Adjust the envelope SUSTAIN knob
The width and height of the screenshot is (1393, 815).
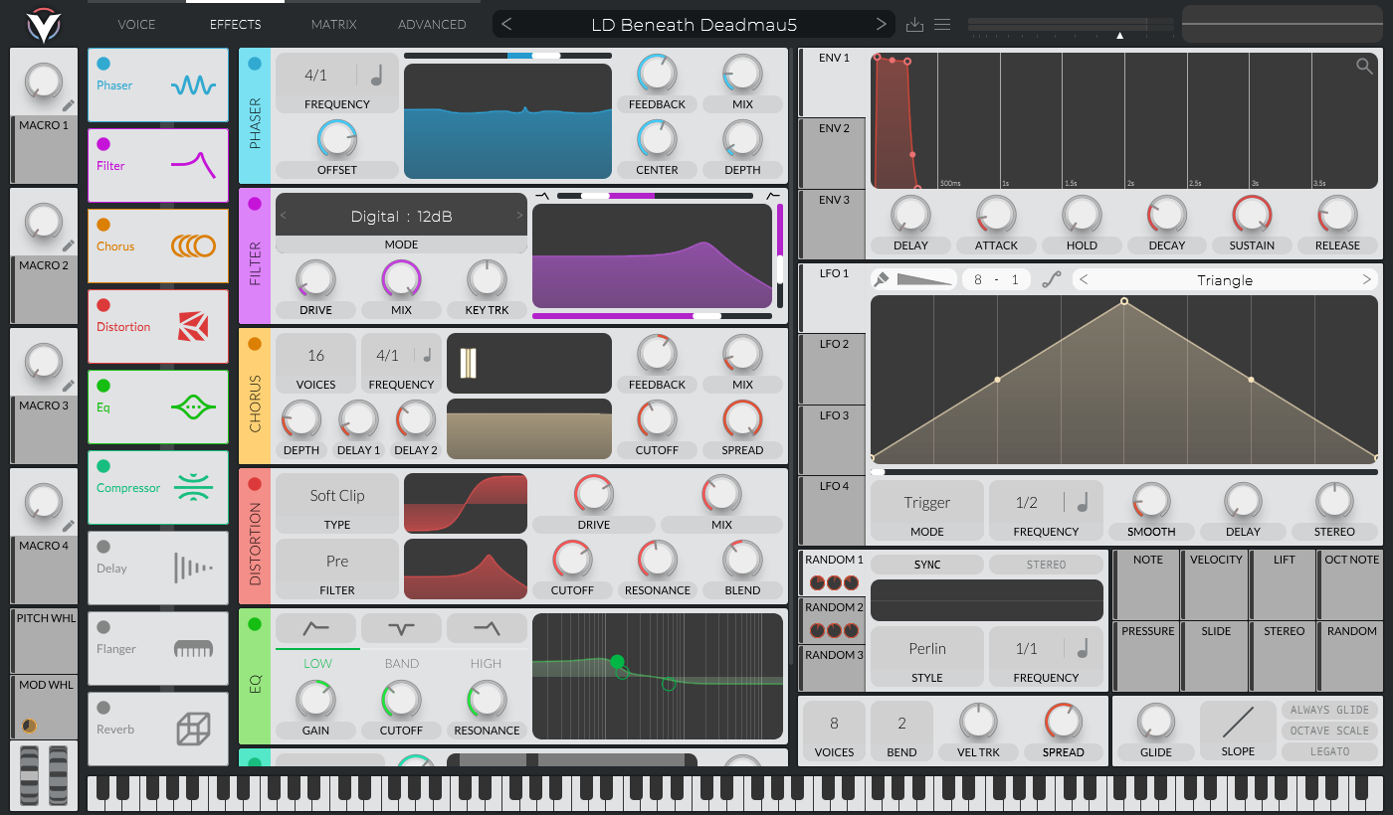pyautogui.click(x=1252, y=215)
